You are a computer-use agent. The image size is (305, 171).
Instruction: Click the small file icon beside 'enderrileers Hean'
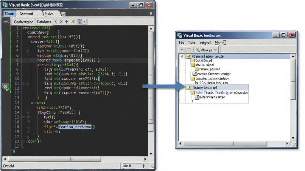pyautogui.click(x=197, y=97)
